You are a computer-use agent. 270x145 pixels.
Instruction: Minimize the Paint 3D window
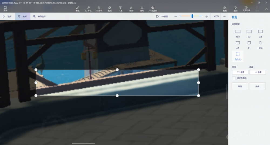tap(252, 3)
